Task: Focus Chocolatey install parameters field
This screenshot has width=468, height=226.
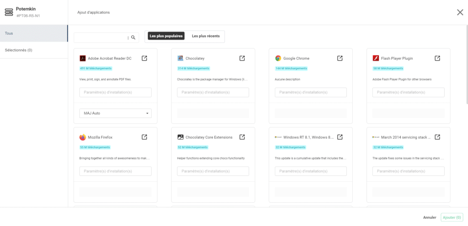Action: tap(213, 92)
